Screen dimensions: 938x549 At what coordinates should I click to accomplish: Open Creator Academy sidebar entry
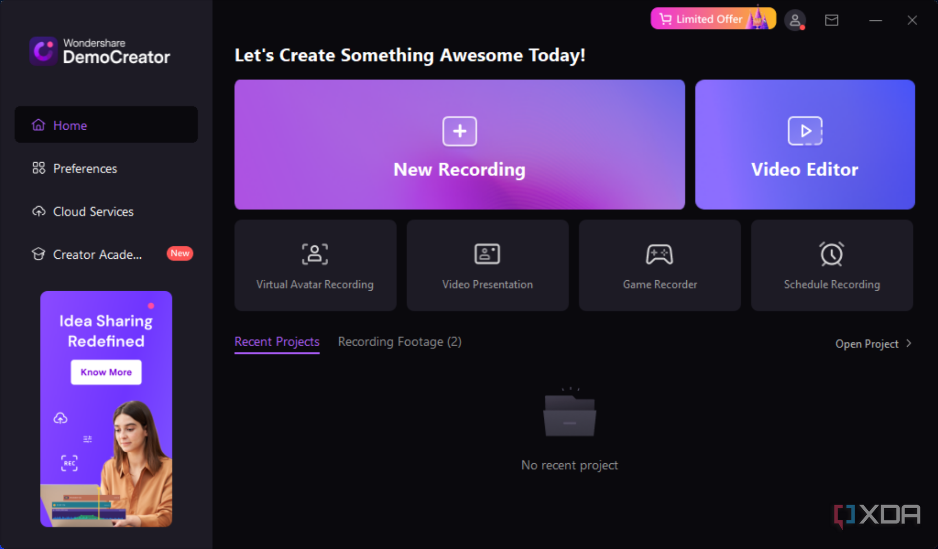pyautogui.click(x=106, y=254)
